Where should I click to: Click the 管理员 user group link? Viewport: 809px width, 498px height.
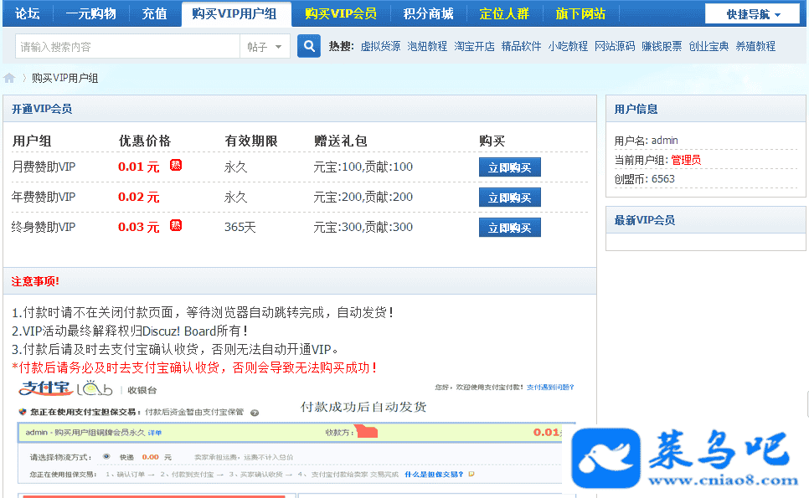[686, 160]
